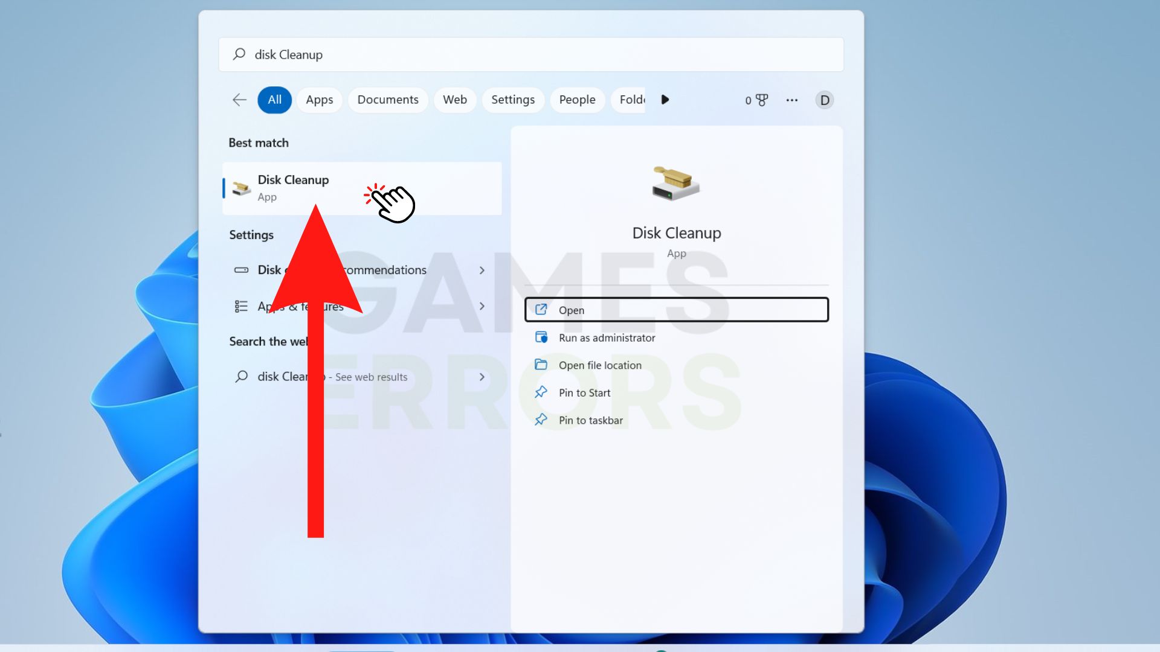1160x652 pixels.
Task: Click the Pin to taskbar pin icon
Action: coord(541,420)
